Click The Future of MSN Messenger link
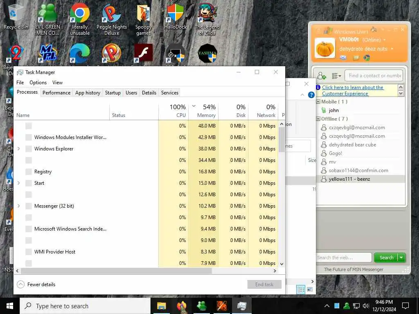This screenshot has width=419, height=314. tap(354, 269)
